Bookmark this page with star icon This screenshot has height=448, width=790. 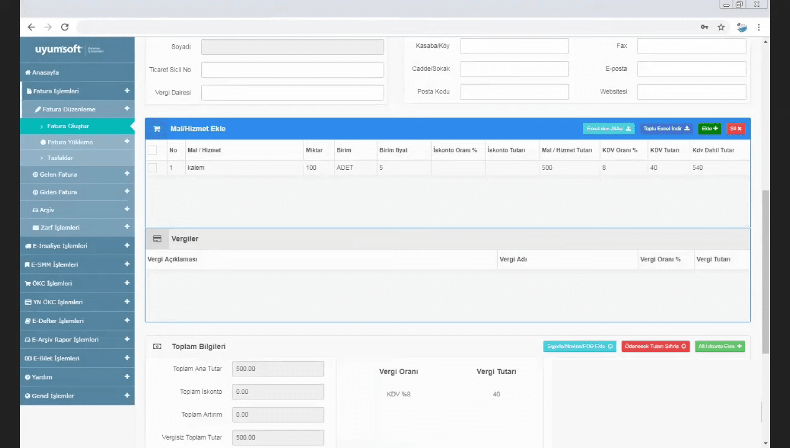721,27
